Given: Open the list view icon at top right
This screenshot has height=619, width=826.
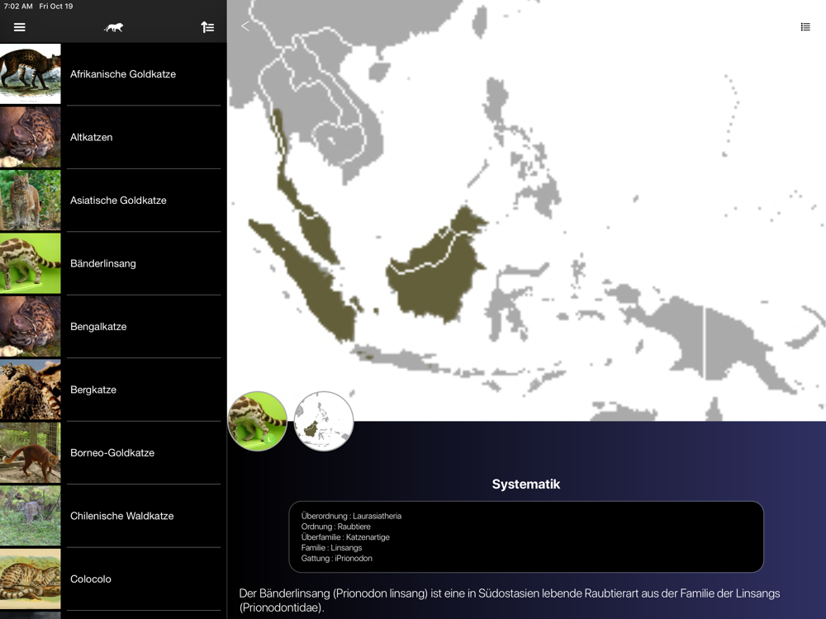Looking at the screenshot, I should click(x=805, y=27).
